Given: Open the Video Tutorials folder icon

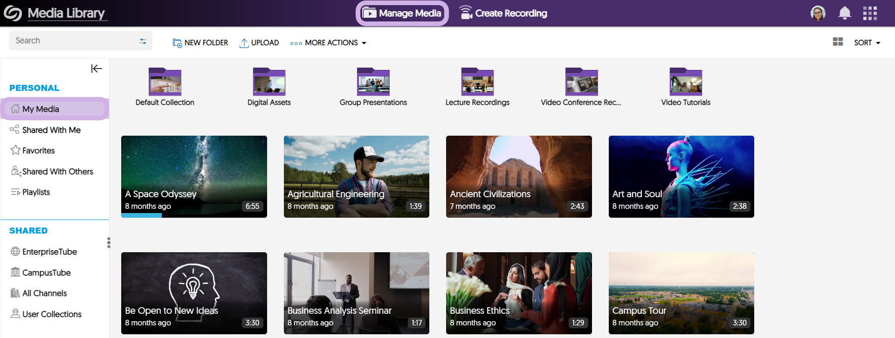Looking at the screenshot, I should point(686,82).
